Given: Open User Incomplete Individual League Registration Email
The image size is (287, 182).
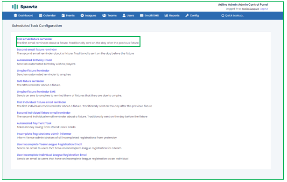Looking at the screenshot, I should click(x=52, y=155).
